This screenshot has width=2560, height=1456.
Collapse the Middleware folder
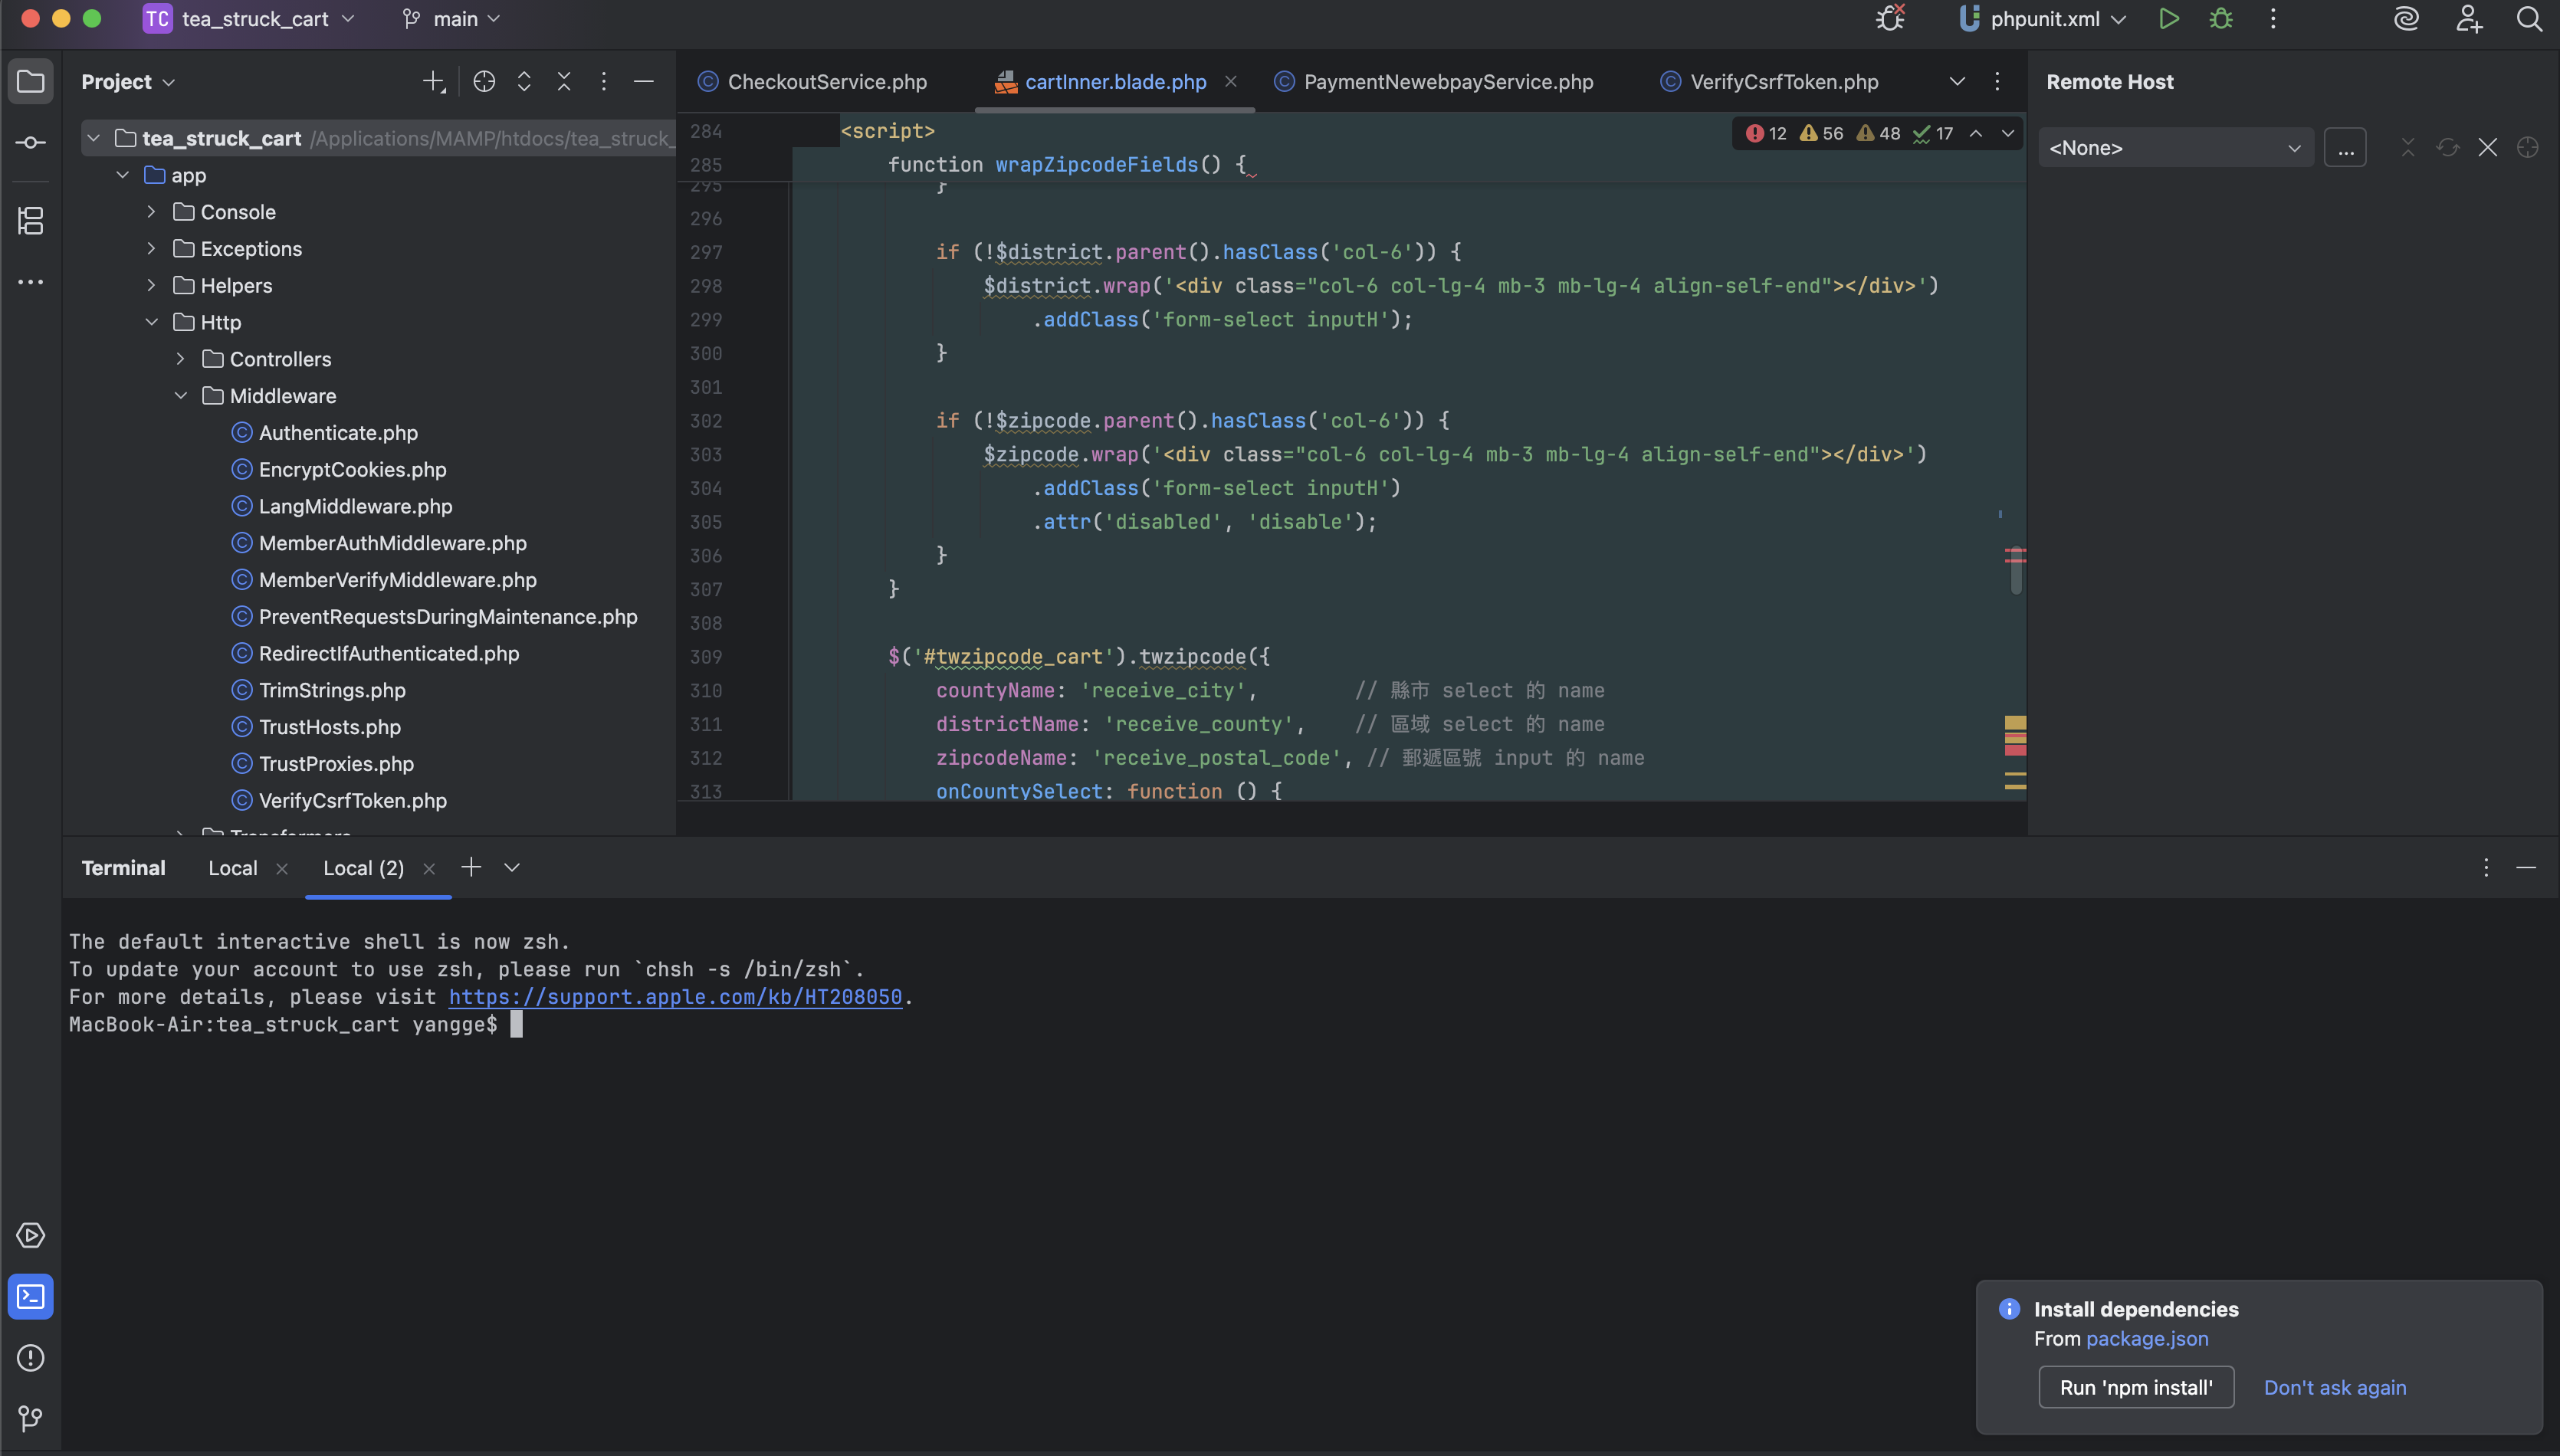click(181, 396)
